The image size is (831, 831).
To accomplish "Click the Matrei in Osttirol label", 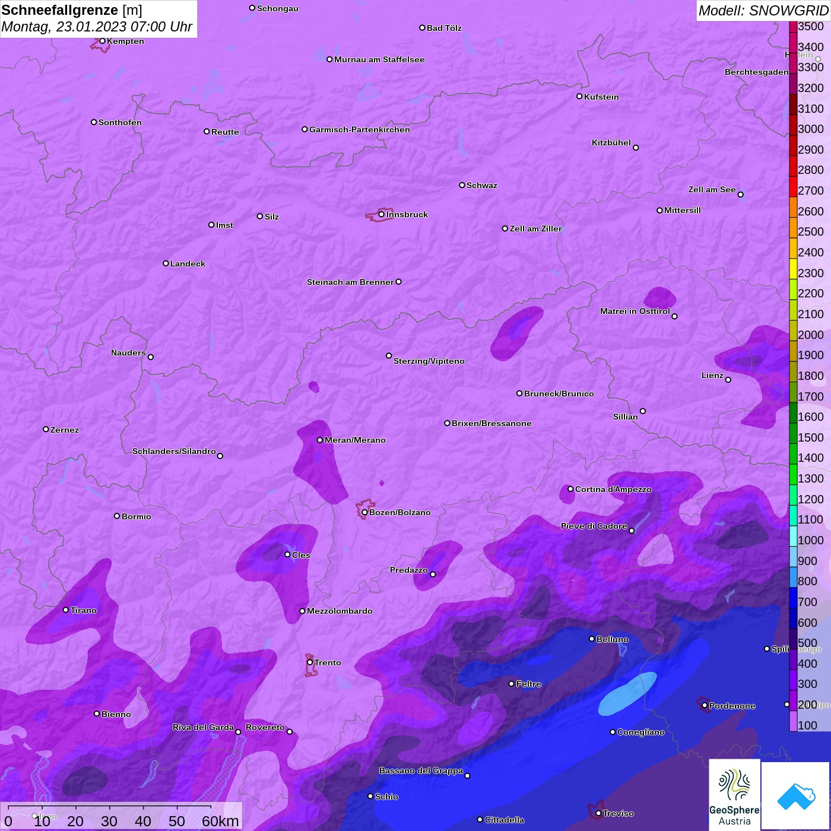I will tap(635, 311).
